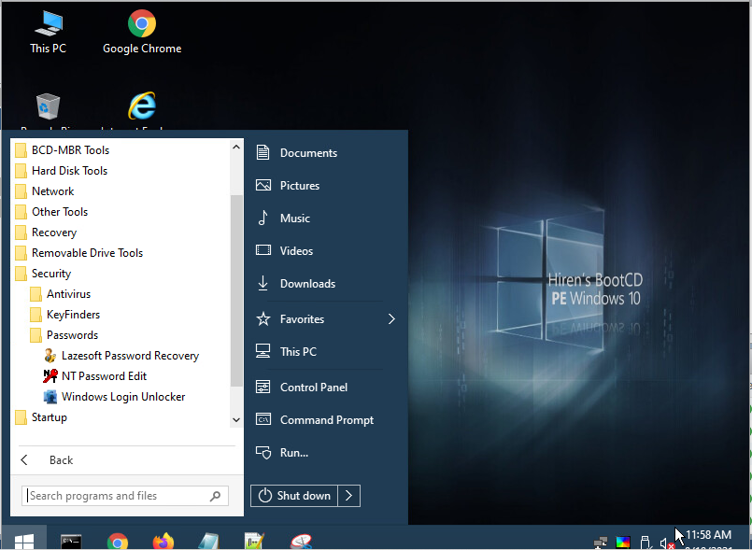This screenshot has width=752, height=550.
Task: Click the Shut down button
Action: point(294,496)
